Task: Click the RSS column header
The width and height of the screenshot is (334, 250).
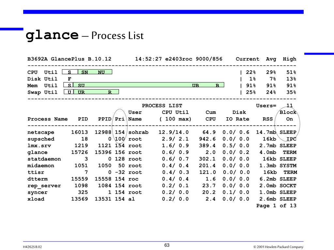Action: pos(268,119)
